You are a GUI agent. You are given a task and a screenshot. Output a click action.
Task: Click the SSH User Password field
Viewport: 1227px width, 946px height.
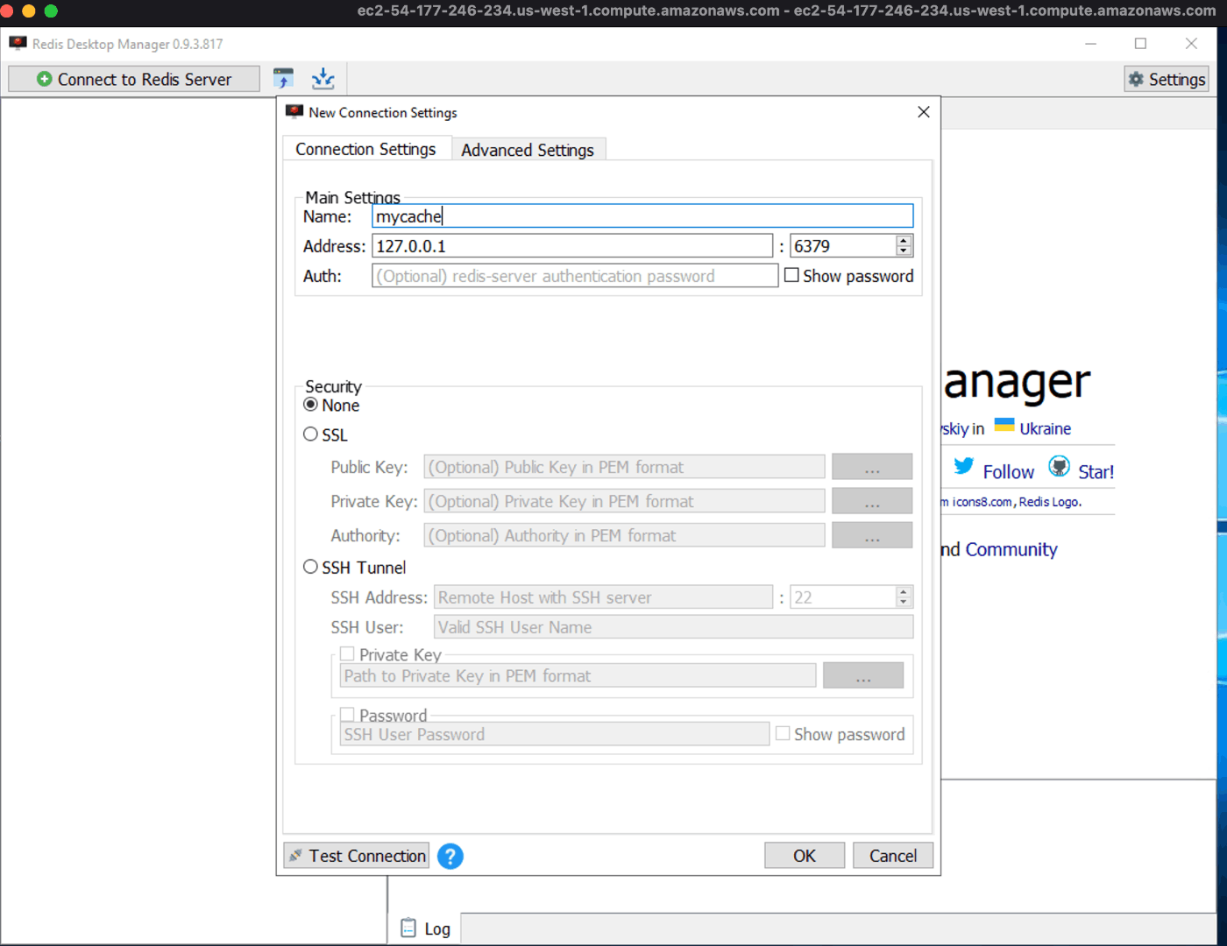coord(555,734)
